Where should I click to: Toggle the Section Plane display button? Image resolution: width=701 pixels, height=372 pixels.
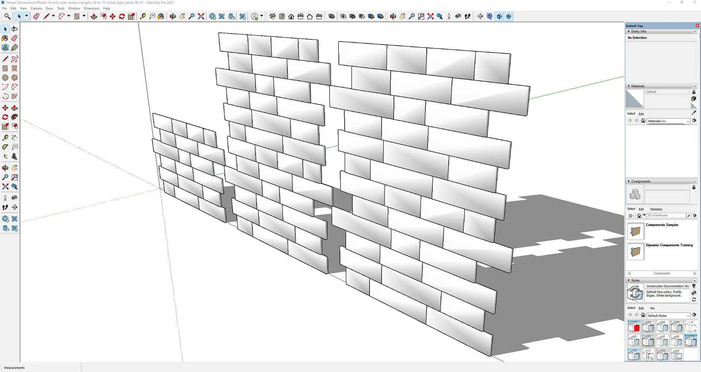[490, 16]
